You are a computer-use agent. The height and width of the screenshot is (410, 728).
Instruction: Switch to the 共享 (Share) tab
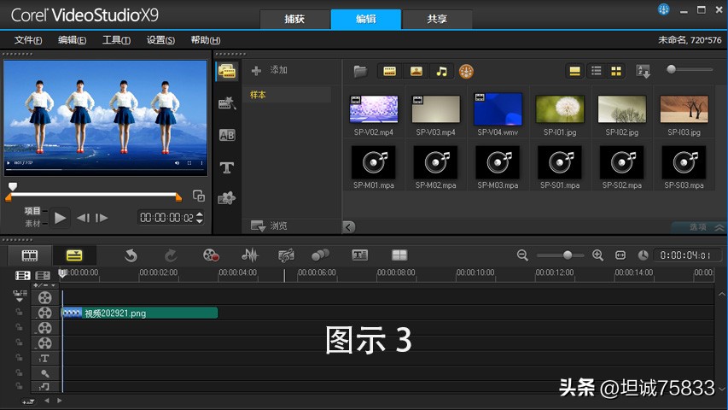pyautogui.click(x=437, y=19)
